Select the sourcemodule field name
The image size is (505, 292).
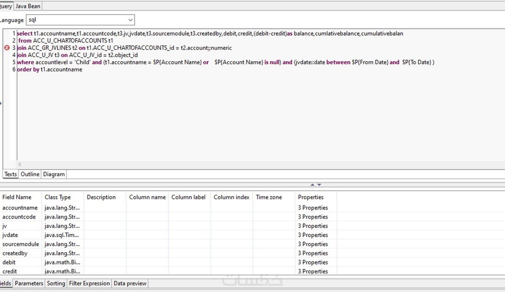pos(21,244)
